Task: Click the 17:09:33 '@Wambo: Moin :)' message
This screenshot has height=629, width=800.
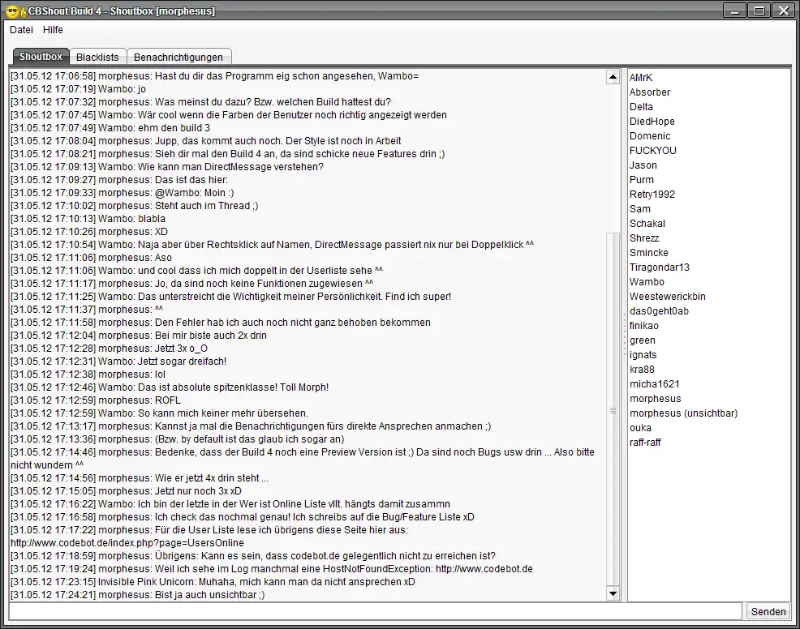Action: (x=123, y=193)
